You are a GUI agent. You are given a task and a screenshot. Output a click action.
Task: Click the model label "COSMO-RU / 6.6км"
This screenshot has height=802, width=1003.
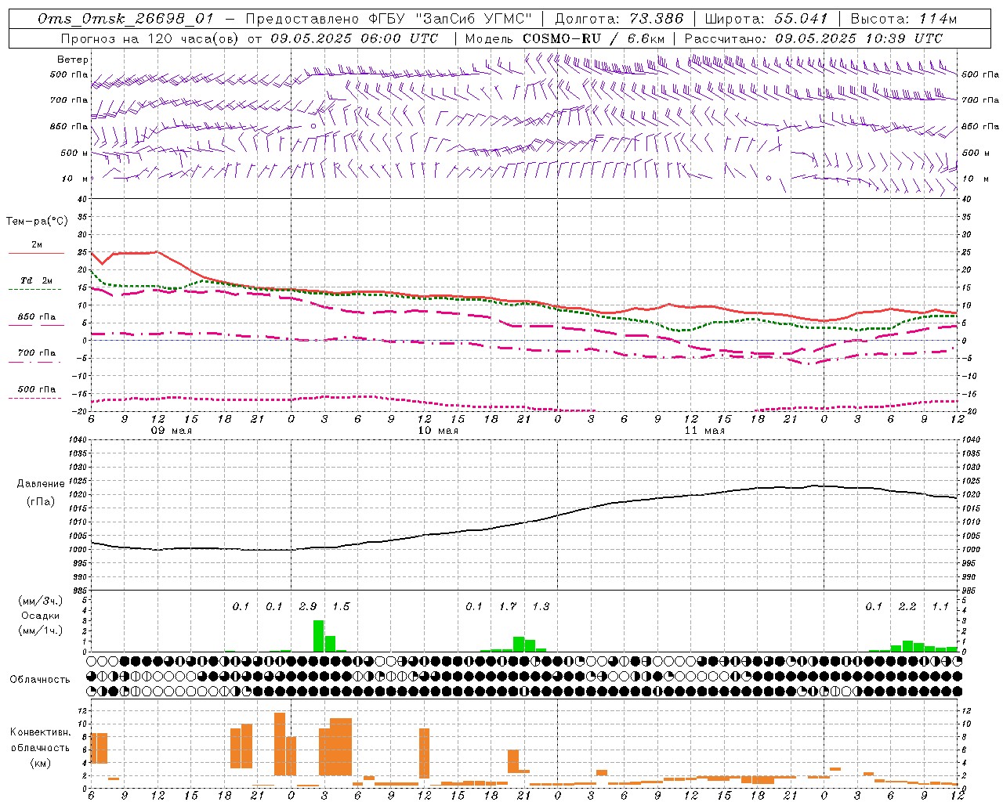click(594, 38)
